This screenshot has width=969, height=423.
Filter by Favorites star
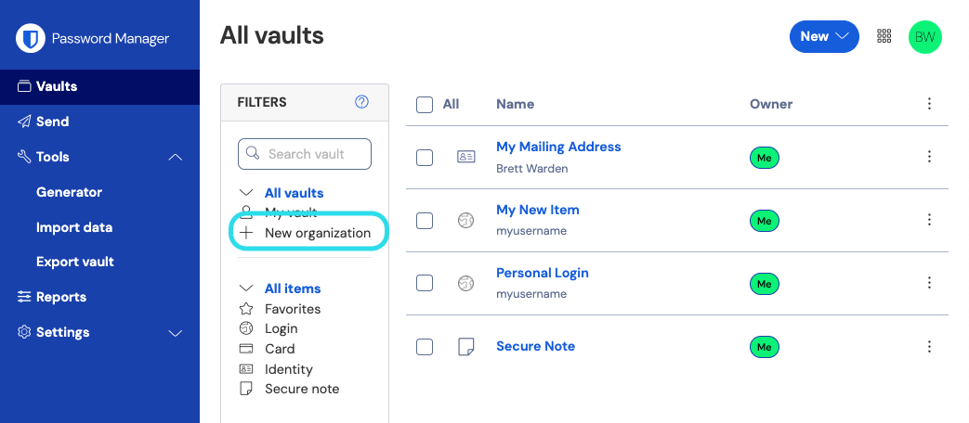coord(246,308)
